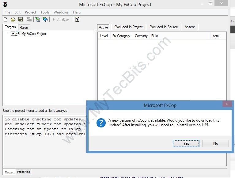Click the Add Targets toolbar icon
The width and height of the screenshot is (235, 178).
[x=37, y=19]
